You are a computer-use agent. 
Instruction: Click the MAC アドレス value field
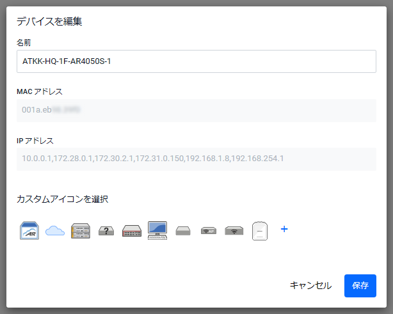[196, 110]
